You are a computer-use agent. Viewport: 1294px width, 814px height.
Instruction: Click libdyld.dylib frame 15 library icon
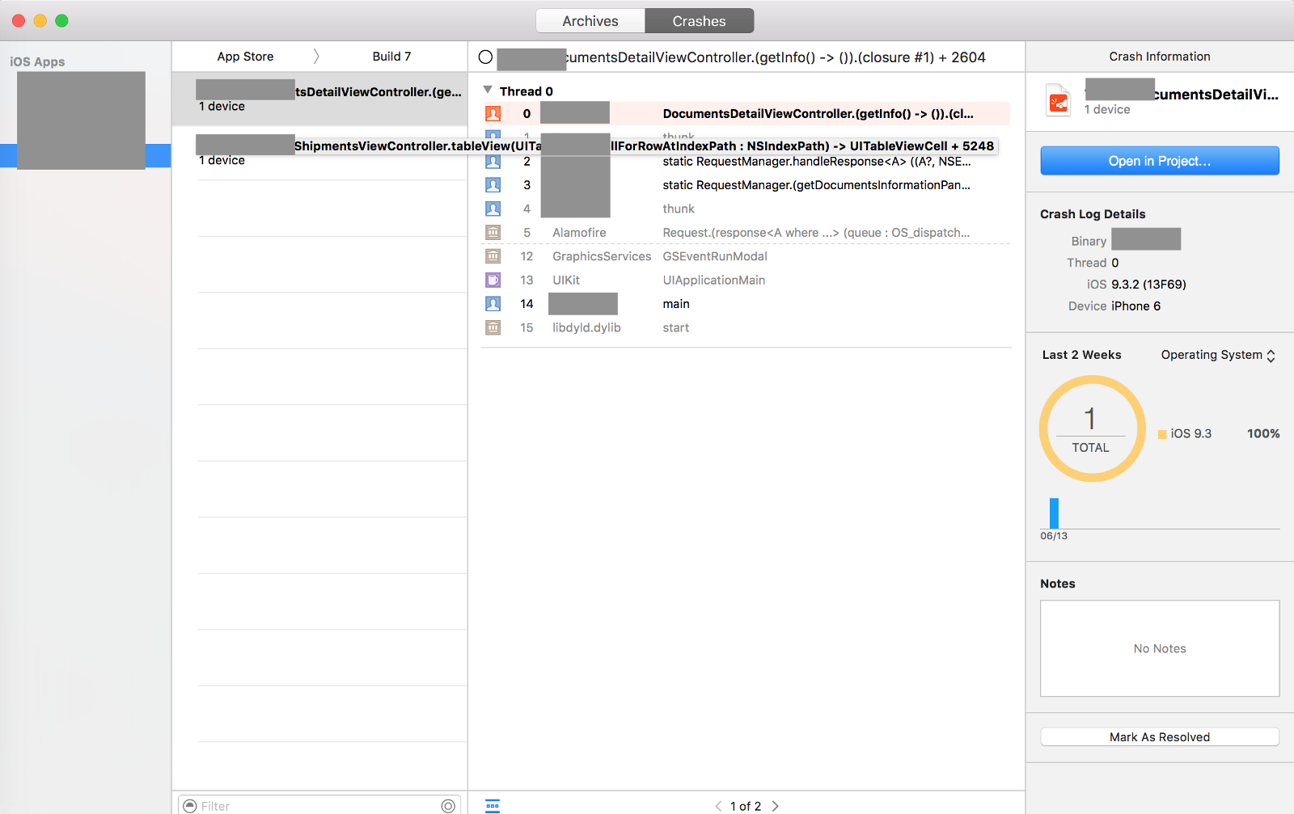493,328
